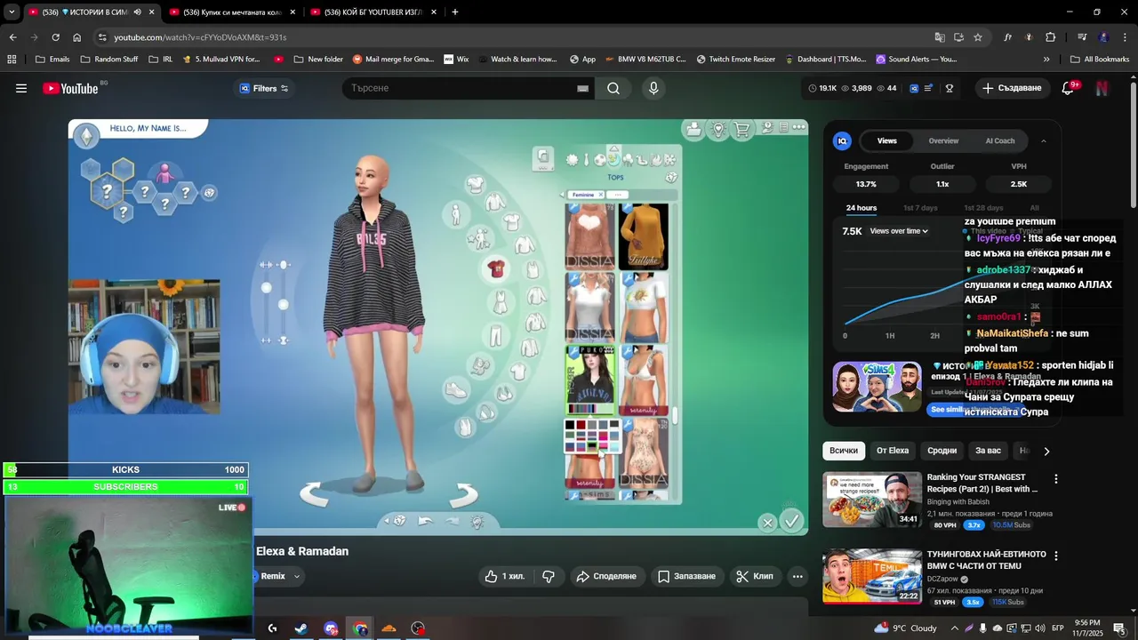Click the address bar URL
Image resolution: width=1138 pixels, height=640 pixels.
tap(200, 37)
